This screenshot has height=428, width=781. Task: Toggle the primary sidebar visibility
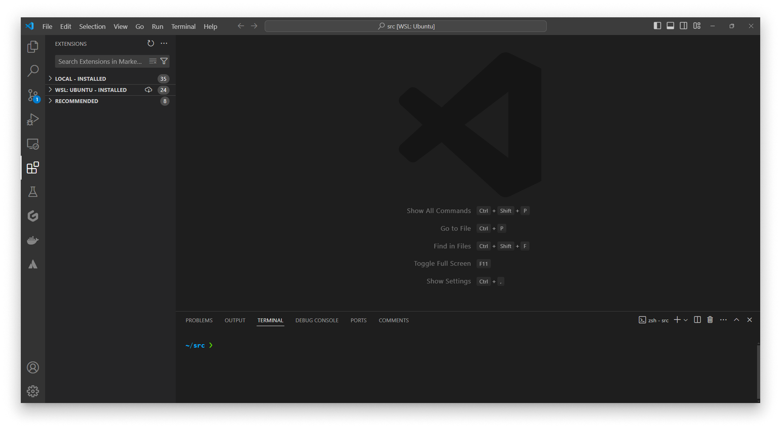657,25
